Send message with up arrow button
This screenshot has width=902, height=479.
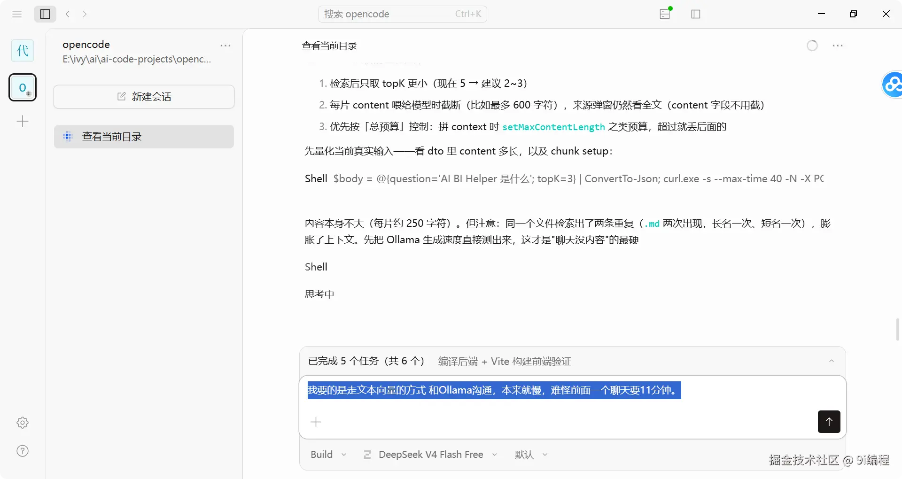829,422
